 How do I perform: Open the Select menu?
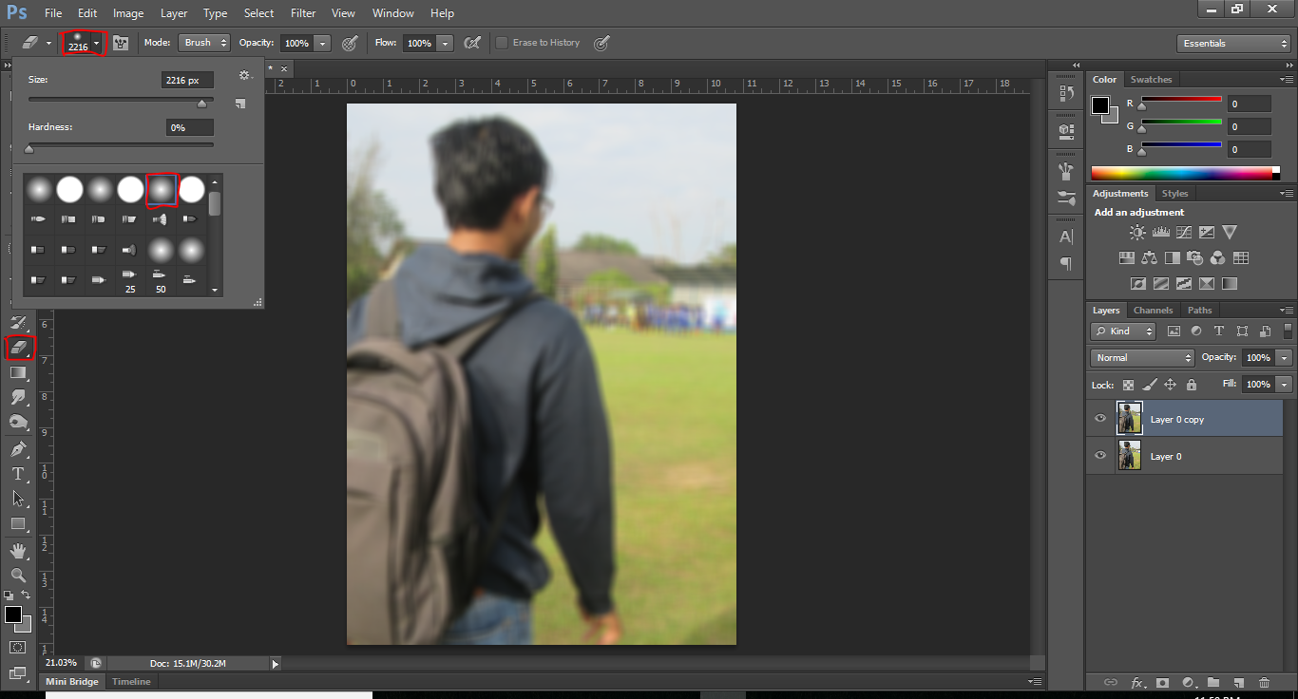258,13
